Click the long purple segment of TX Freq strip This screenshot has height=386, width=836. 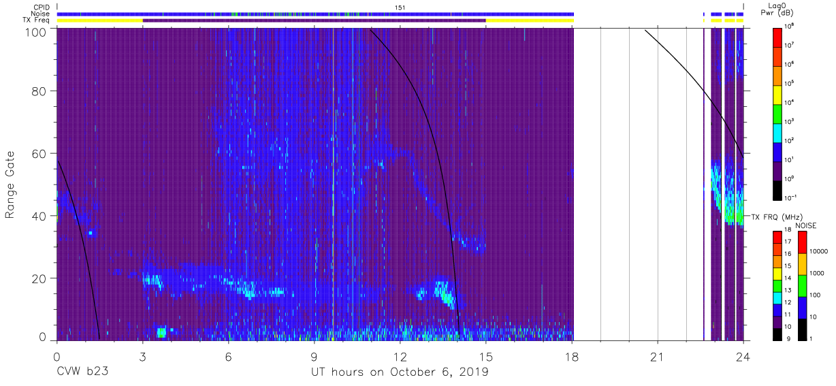point(314,20)
